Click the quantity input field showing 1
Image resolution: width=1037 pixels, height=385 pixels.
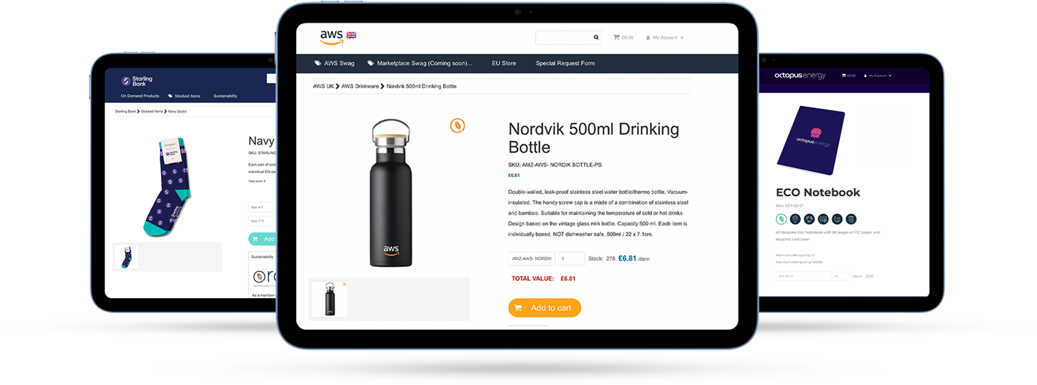coord(571,259)
